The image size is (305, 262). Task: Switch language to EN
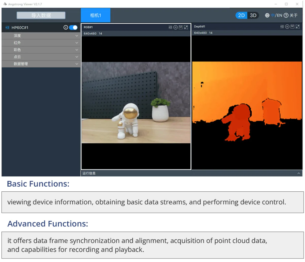(x=279, y=15)
